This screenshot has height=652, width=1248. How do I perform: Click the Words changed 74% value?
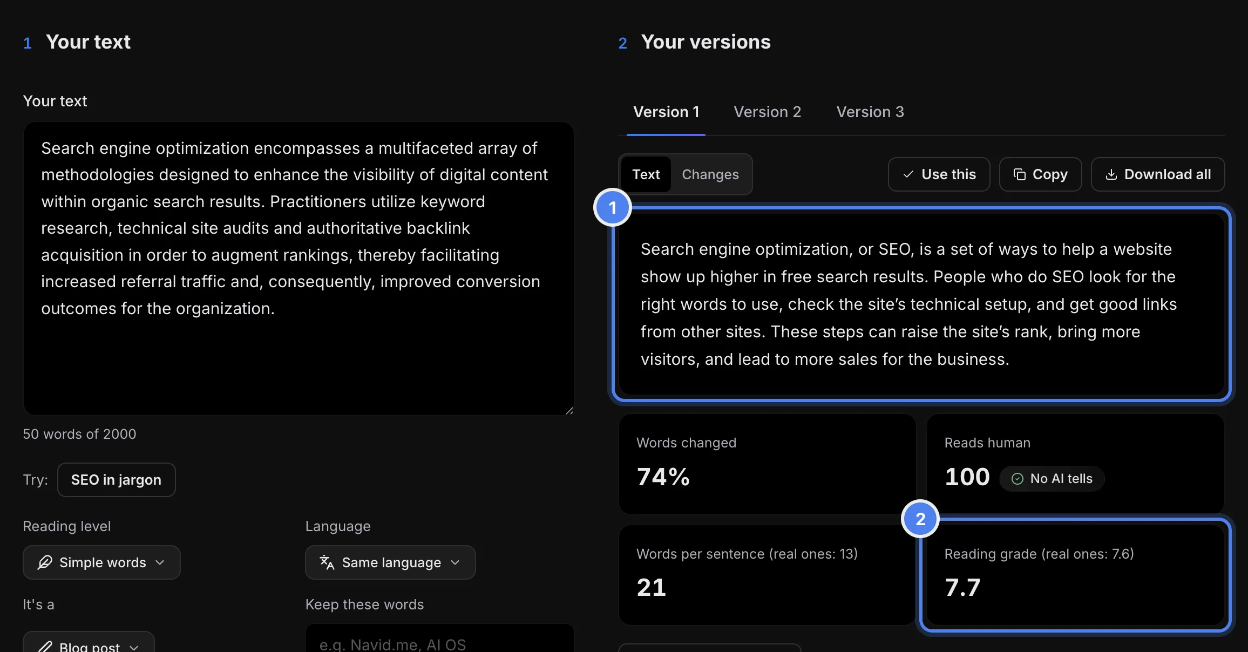click(x=663, y=477)
